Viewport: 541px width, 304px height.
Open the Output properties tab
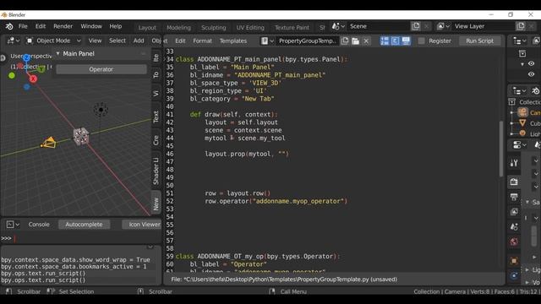pyautogui.click(x=514, y=197)
